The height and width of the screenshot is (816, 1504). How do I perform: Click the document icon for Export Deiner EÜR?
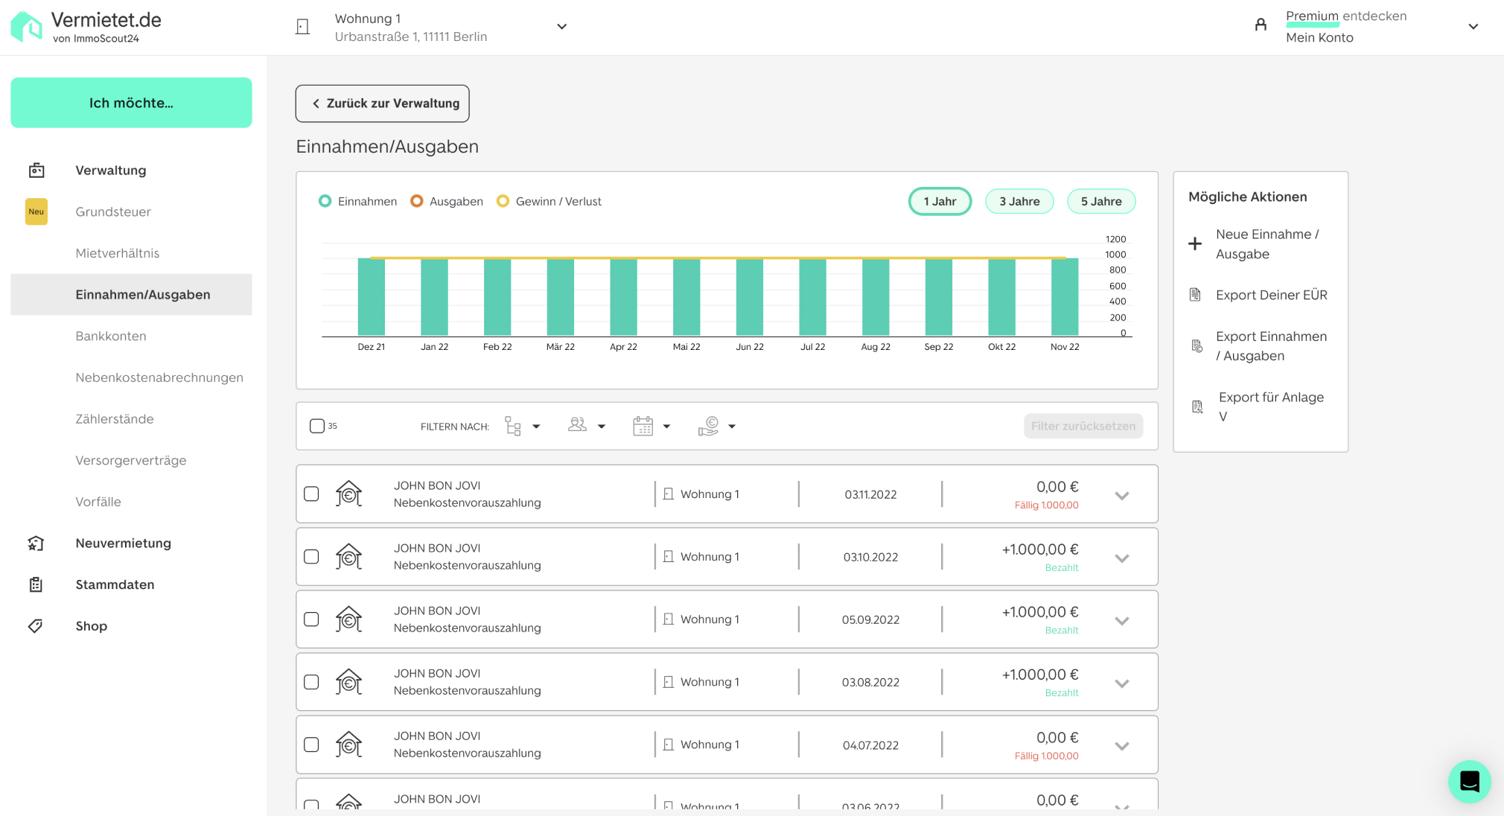[x=1195, y=295]
